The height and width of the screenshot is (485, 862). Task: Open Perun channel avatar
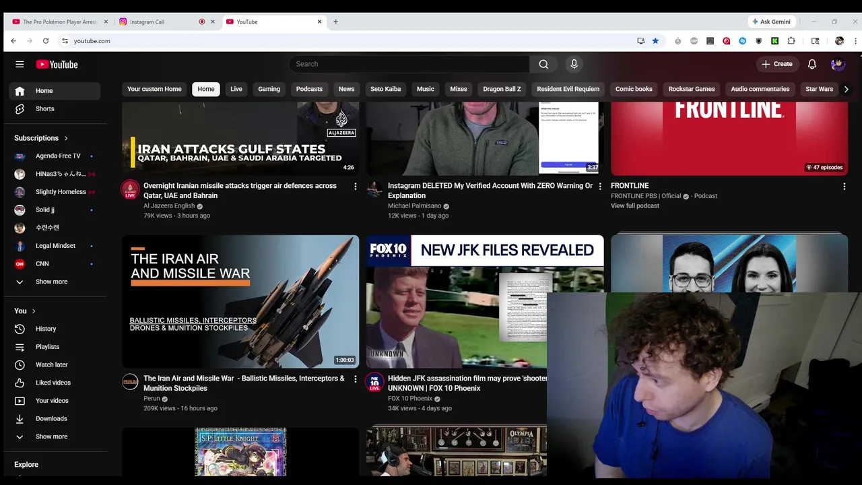[x=130, y=382]
